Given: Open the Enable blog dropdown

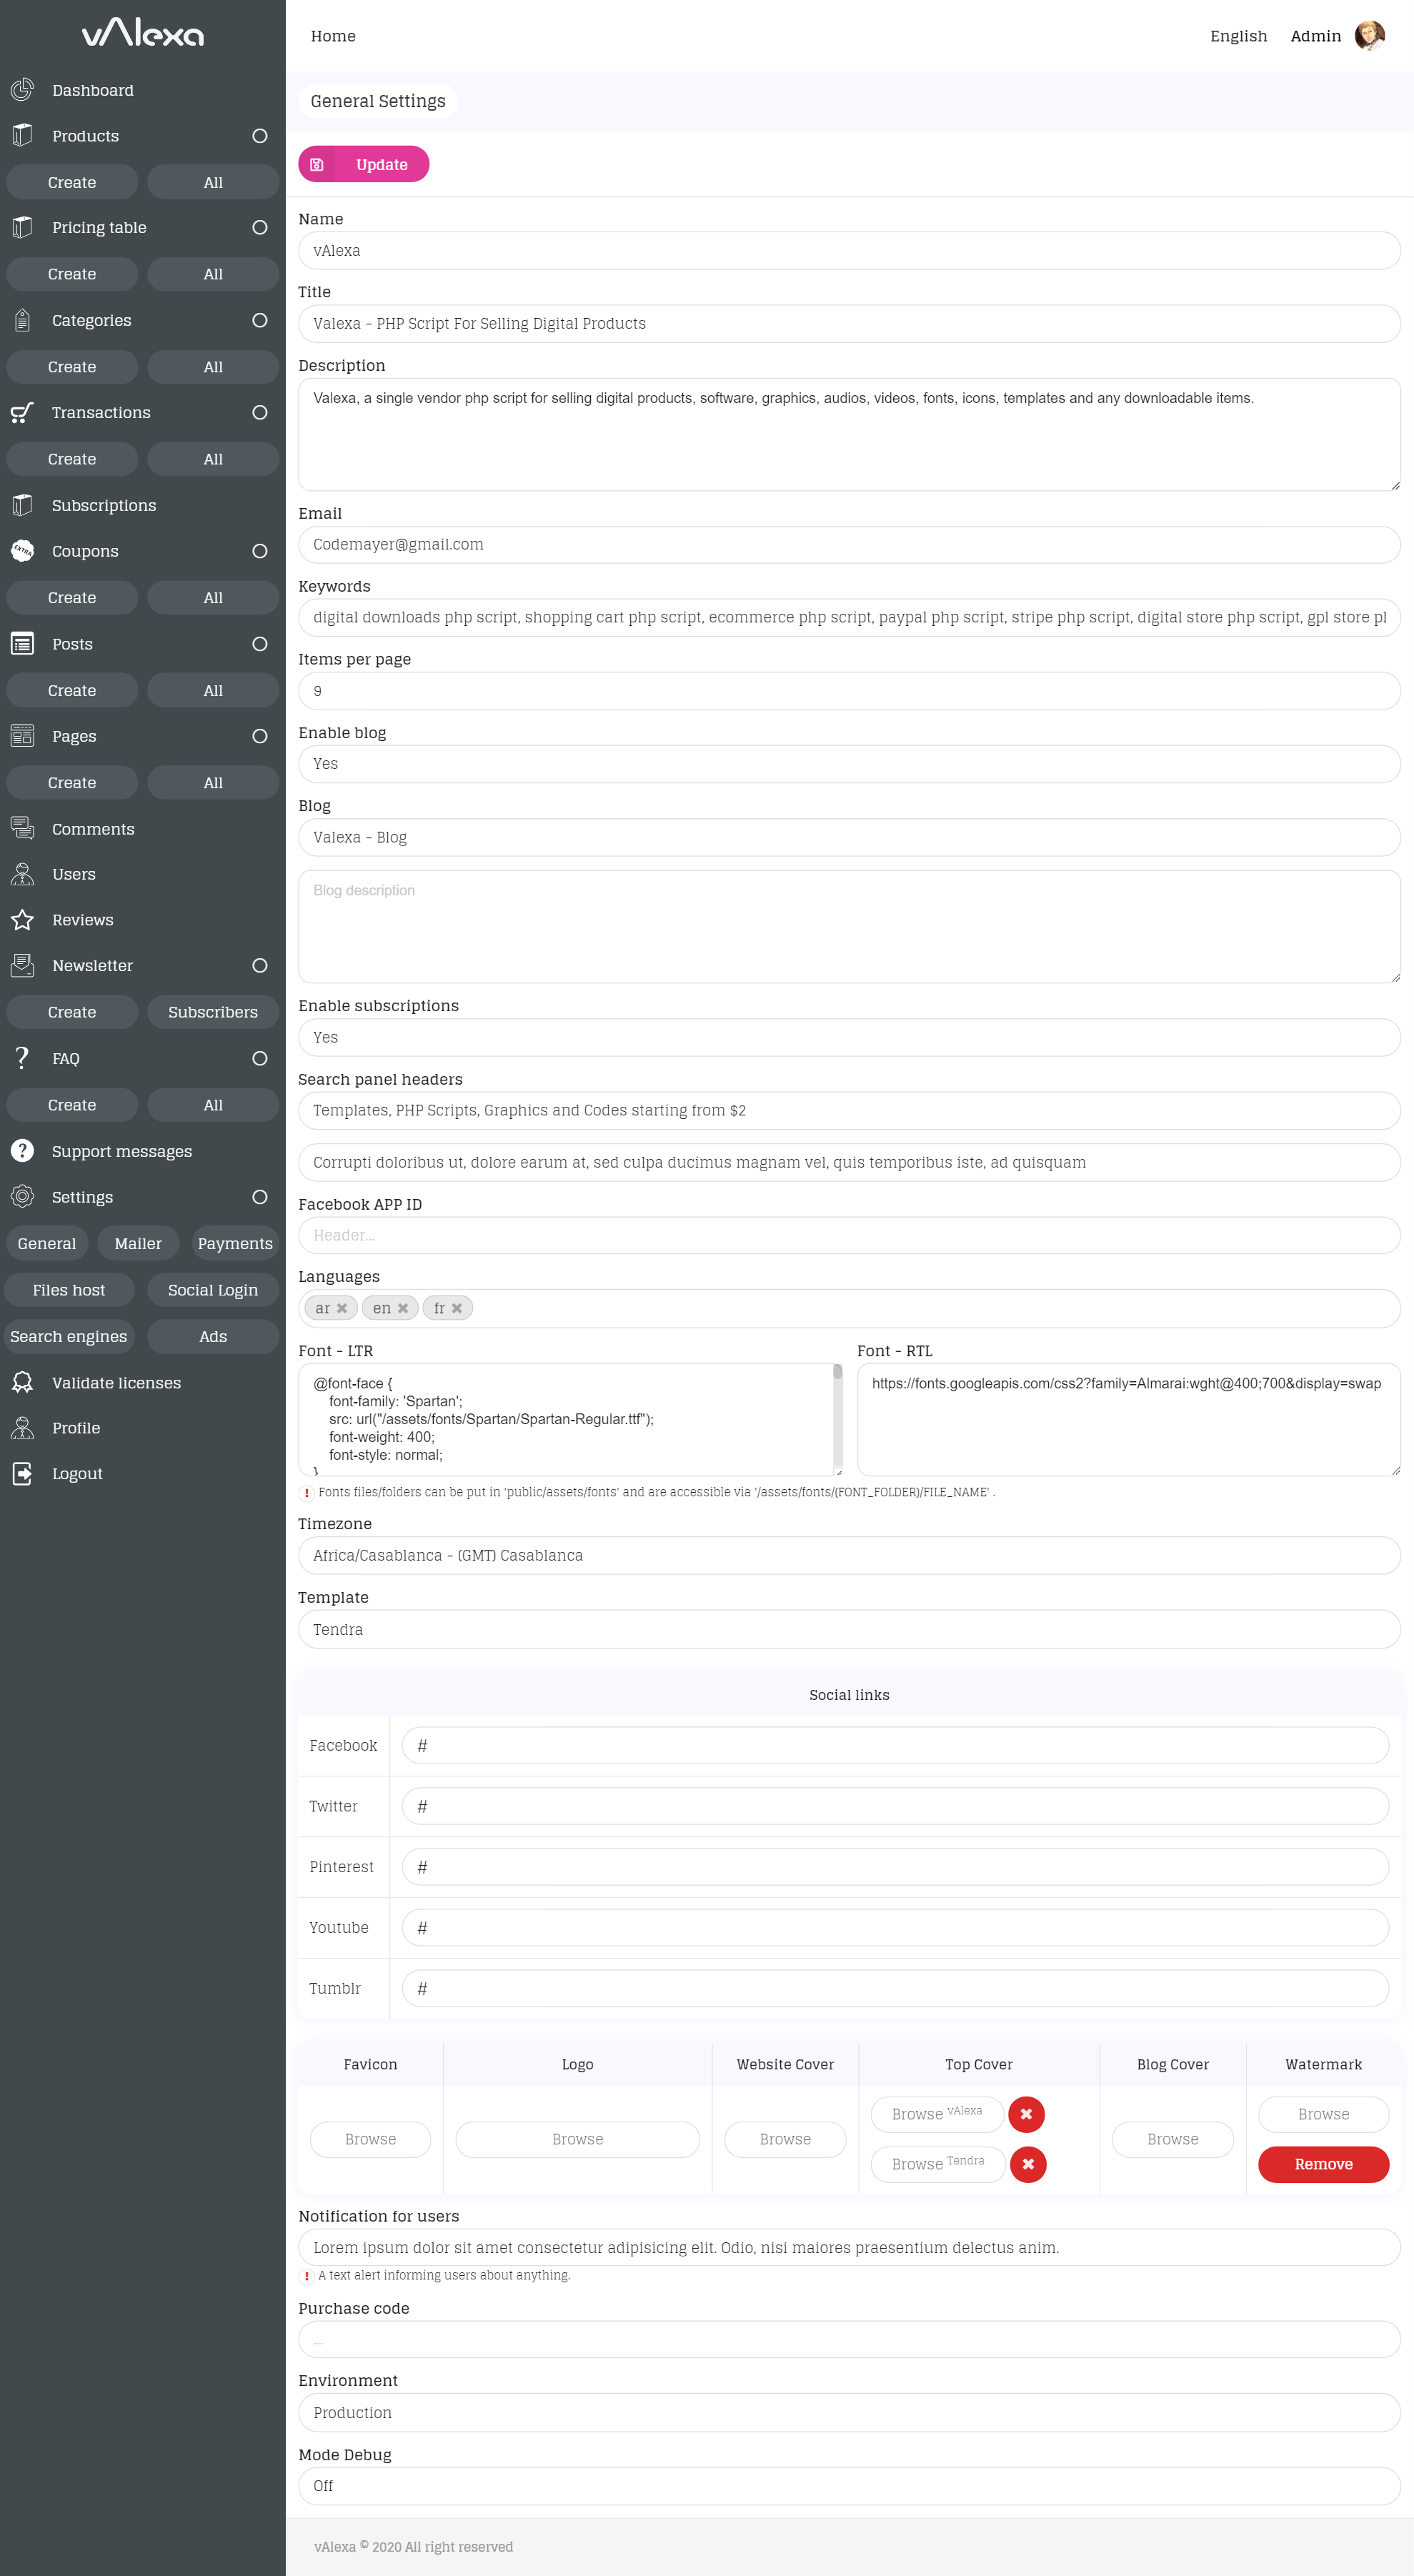Looking at the screenshot, I should (848, 764).
